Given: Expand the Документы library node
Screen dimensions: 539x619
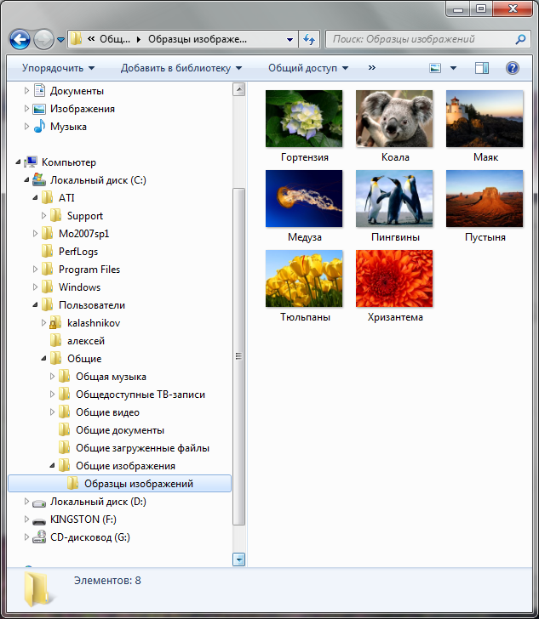Looking at the screenshot, I should click(x=26, y=90).
